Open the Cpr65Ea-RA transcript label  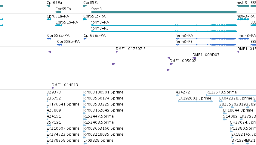coord(58,16)
